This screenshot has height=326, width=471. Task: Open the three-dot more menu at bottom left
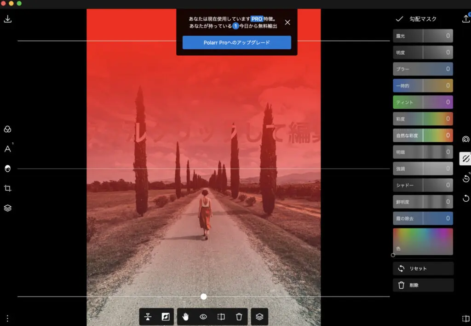(7, 318)
